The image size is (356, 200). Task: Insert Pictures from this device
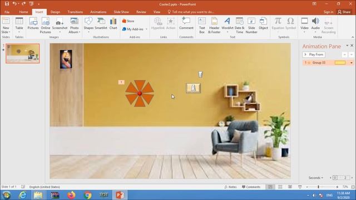coord(33,23)
